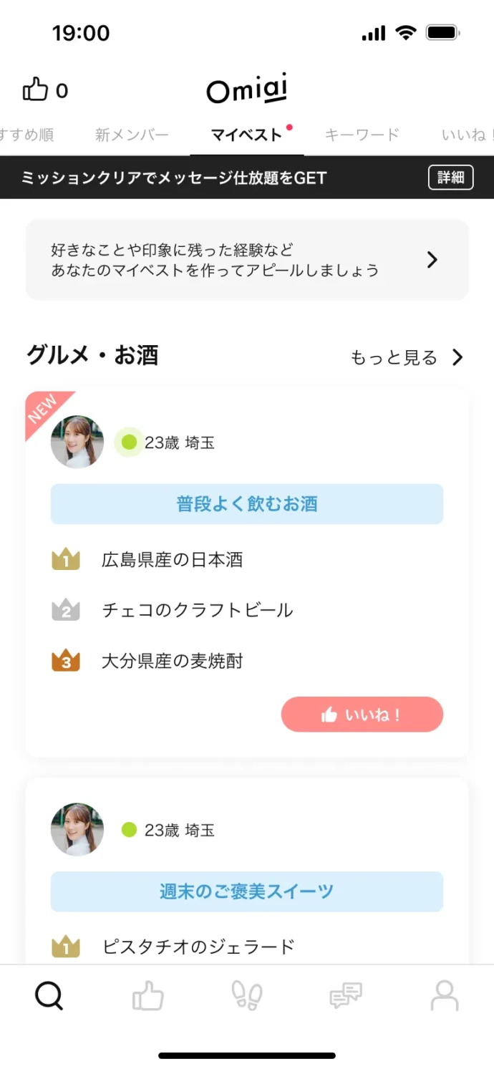Open the search tab in bottom navigation

pos(48,995)
